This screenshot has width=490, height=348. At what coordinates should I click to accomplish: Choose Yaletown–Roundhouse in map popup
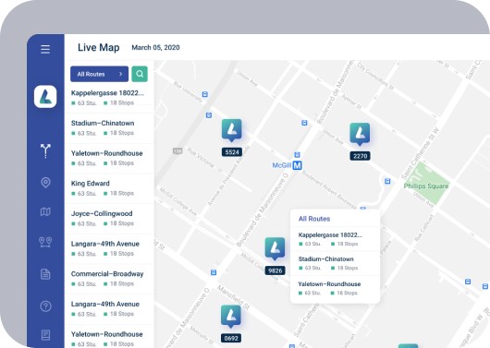336,288
